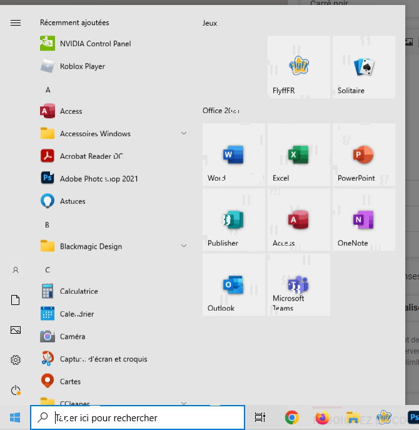Launch Adobe Photoshop 2021 from list

[114, 179]
